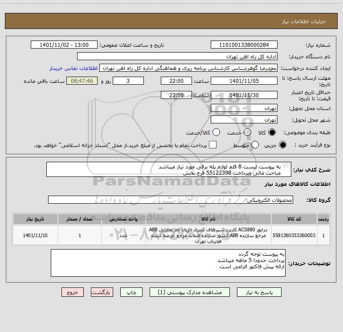This screenshot has height=332, width=343.
Task: Click the announcement date field 1401/11/02 - 13:00
Action: 64,45
